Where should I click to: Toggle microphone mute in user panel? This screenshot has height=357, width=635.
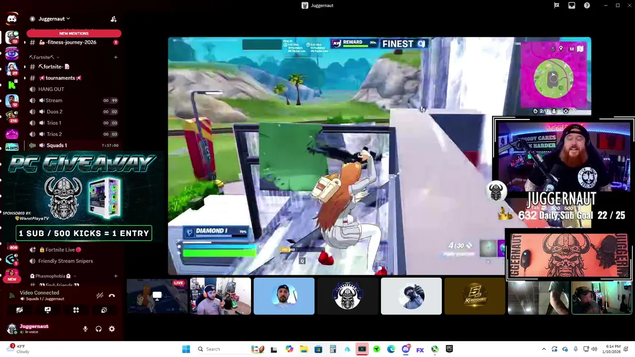pos(85,329)
